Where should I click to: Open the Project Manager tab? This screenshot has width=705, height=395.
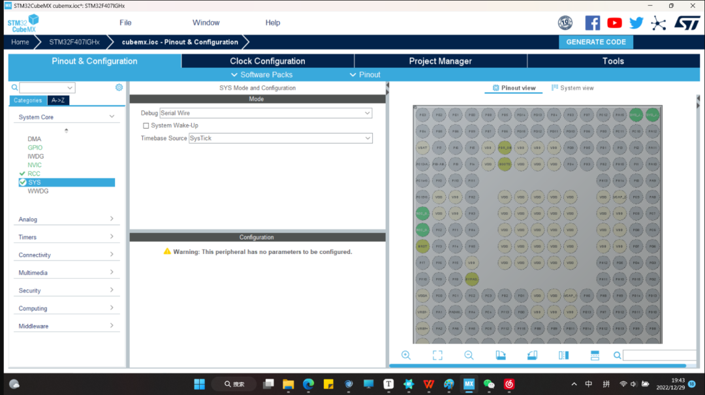pyautogui.click(x=440, y=61)
